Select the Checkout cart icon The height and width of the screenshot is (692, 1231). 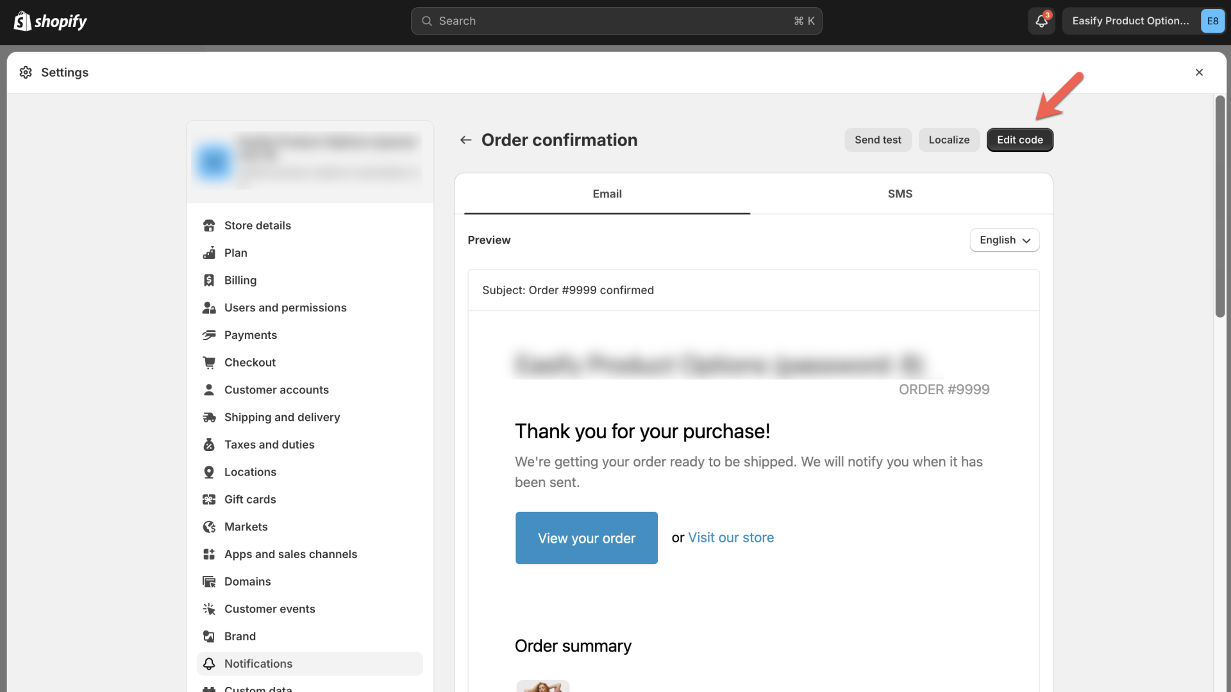(x=209, y=362)
